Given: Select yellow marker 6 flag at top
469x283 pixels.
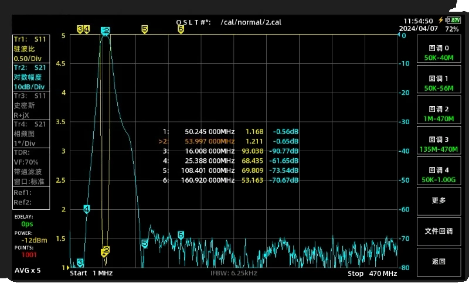Looking at the screenshot, I should pyautogui.click(x=181, y=29).
